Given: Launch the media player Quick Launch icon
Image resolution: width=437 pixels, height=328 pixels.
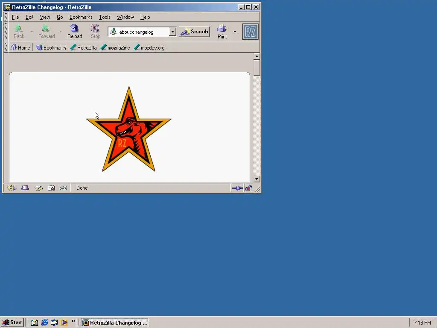Looking at the screenshot, I should point(64,323).
